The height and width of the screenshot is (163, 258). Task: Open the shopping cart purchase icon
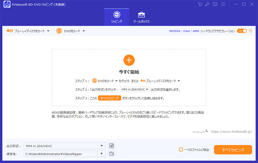point(200,4)
